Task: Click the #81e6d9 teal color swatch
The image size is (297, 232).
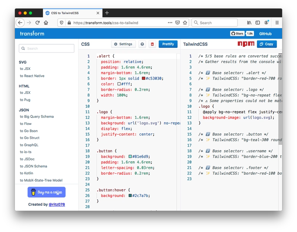Action: pyautogui.click(x=130, y=157)
